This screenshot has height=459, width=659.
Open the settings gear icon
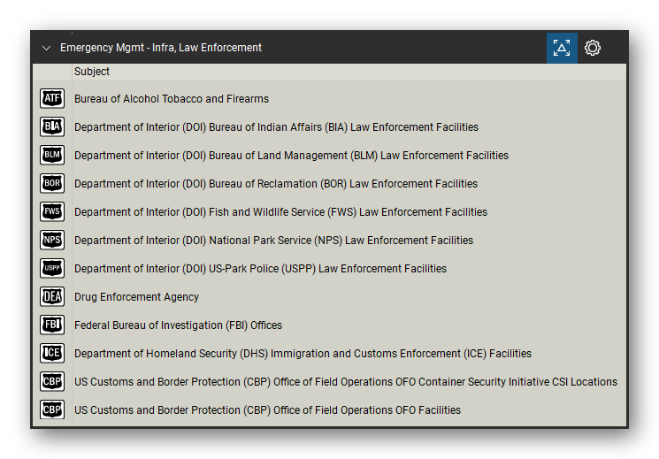point(593,48)
